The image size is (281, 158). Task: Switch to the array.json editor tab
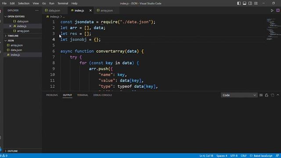(106, 11)
